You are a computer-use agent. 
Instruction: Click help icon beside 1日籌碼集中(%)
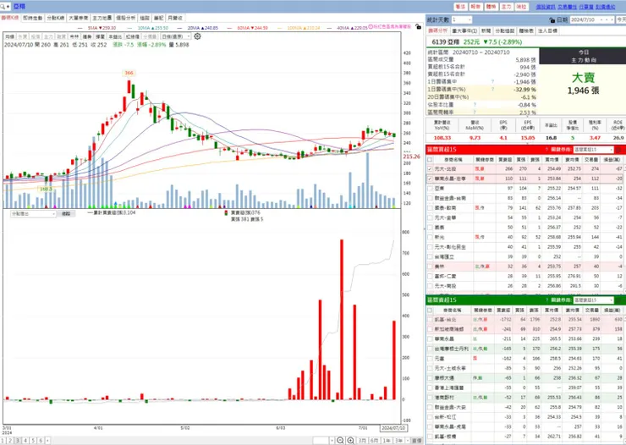492,89
